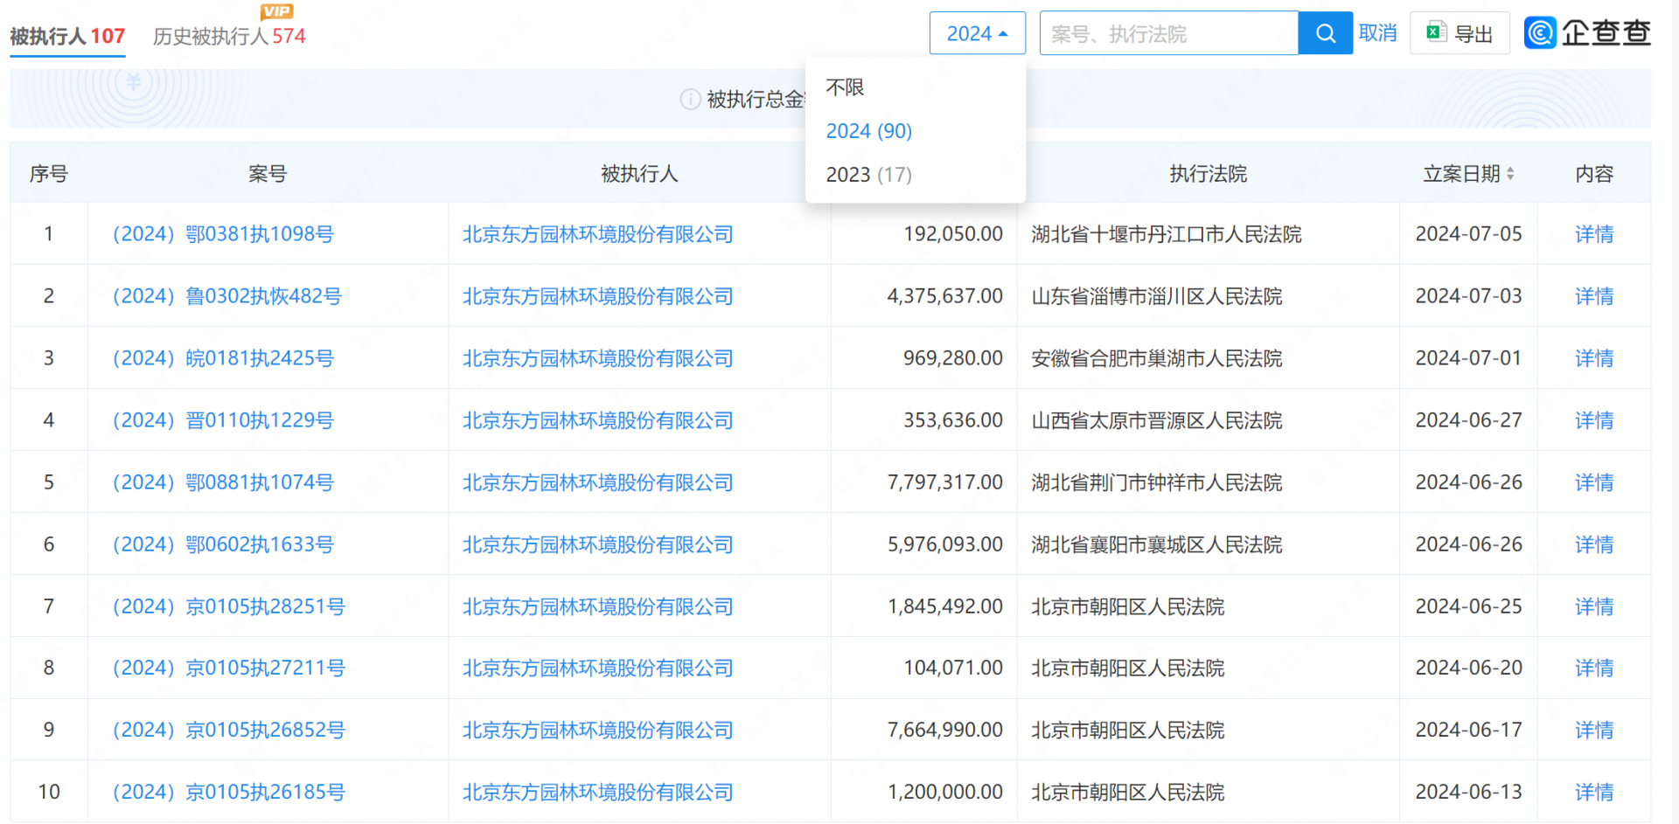Screen dimensions: 1679x824
Task: Open 详情 for 2024-06-20 case
Action: (x=1594, y=668)
